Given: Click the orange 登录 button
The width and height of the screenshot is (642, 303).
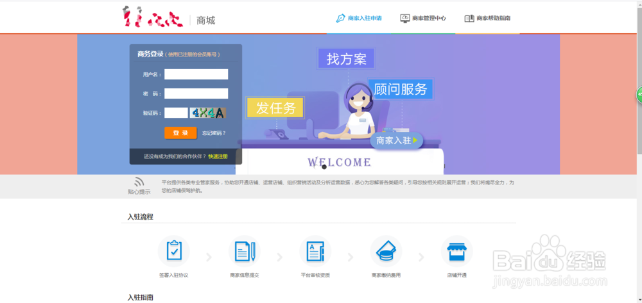Looking at the screenshot, I should [180, 133].
